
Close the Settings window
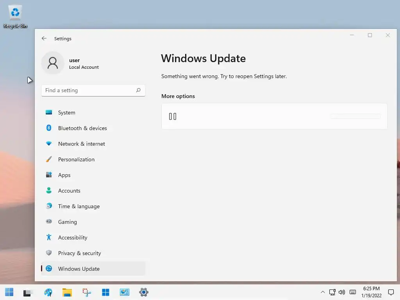388,35
